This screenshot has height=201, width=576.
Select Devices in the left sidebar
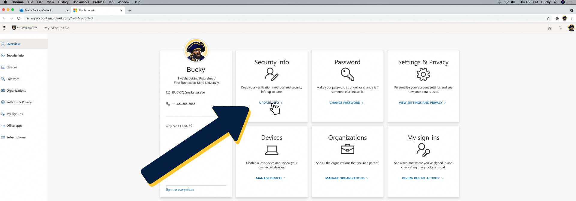[x=12, y=67]
